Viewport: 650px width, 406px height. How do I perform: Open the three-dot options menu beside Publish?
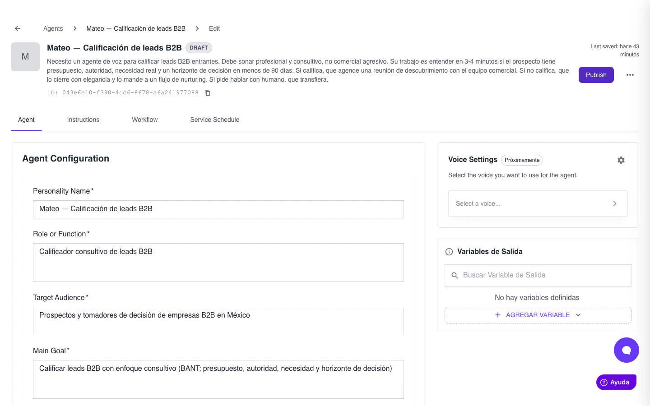tap(630, 75)
